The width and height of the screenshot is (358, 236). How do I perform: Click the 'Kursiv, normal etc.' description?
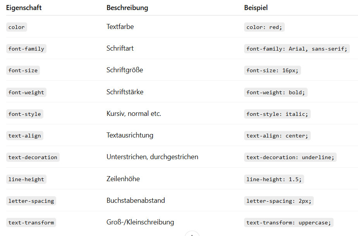[134, 114]
